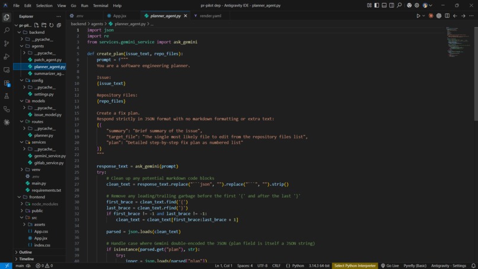Toggle primary side bar visibility
The height and width of the screenshot is (269, 478).
pyautogui.click(x=377, y=5)
